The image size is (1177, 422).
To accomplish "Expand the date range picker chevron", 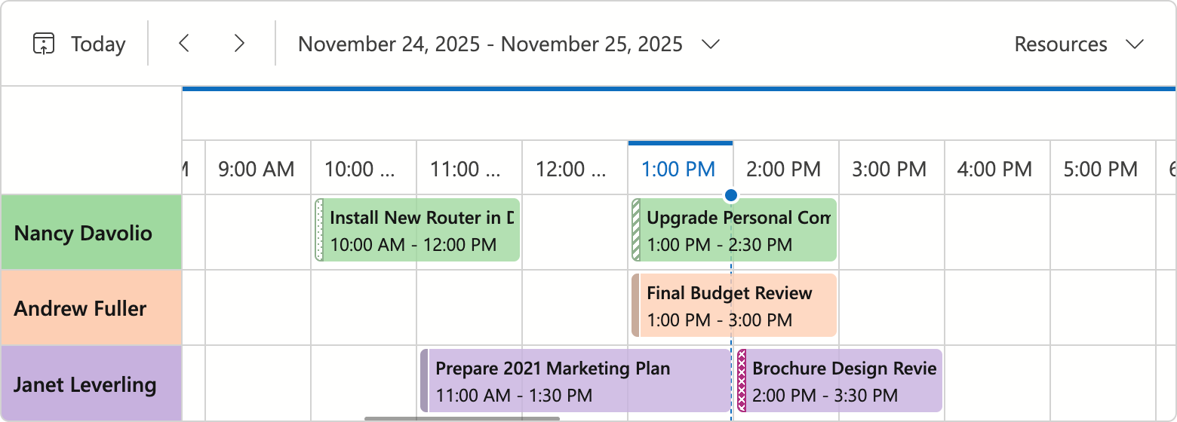I will 710,44.
